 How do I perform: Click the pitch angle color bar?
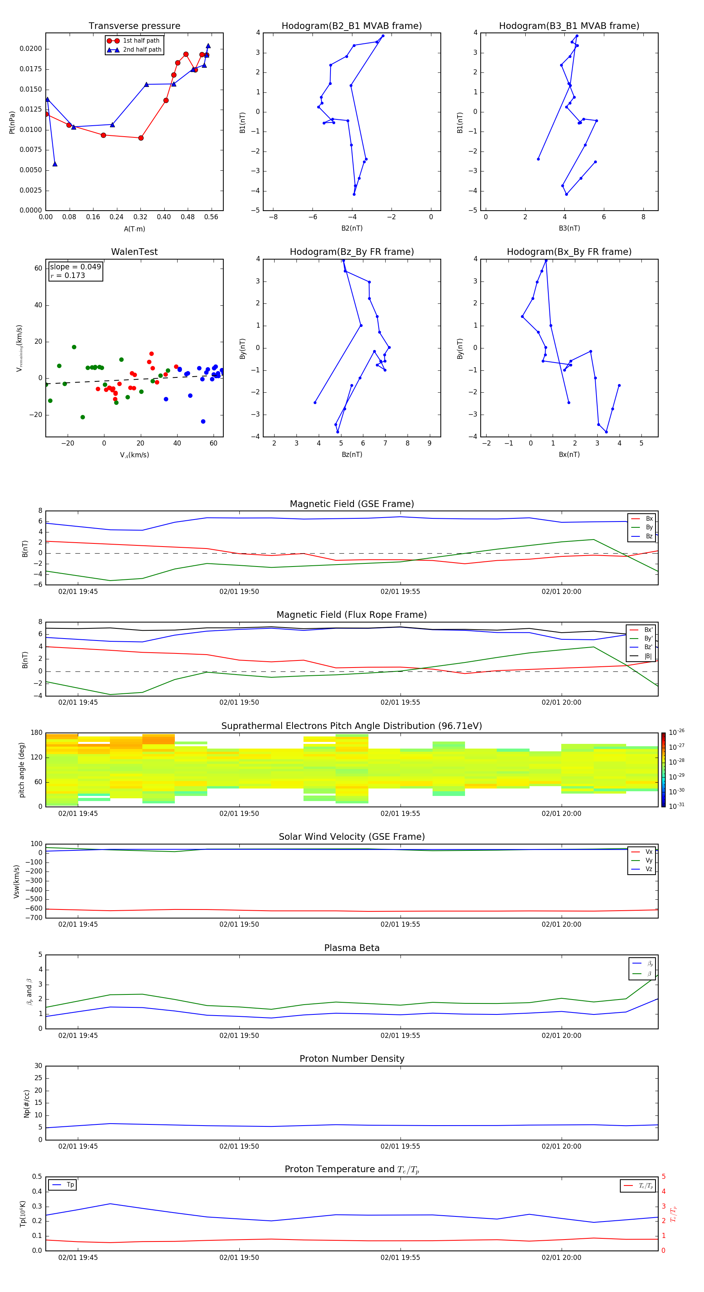663,770
